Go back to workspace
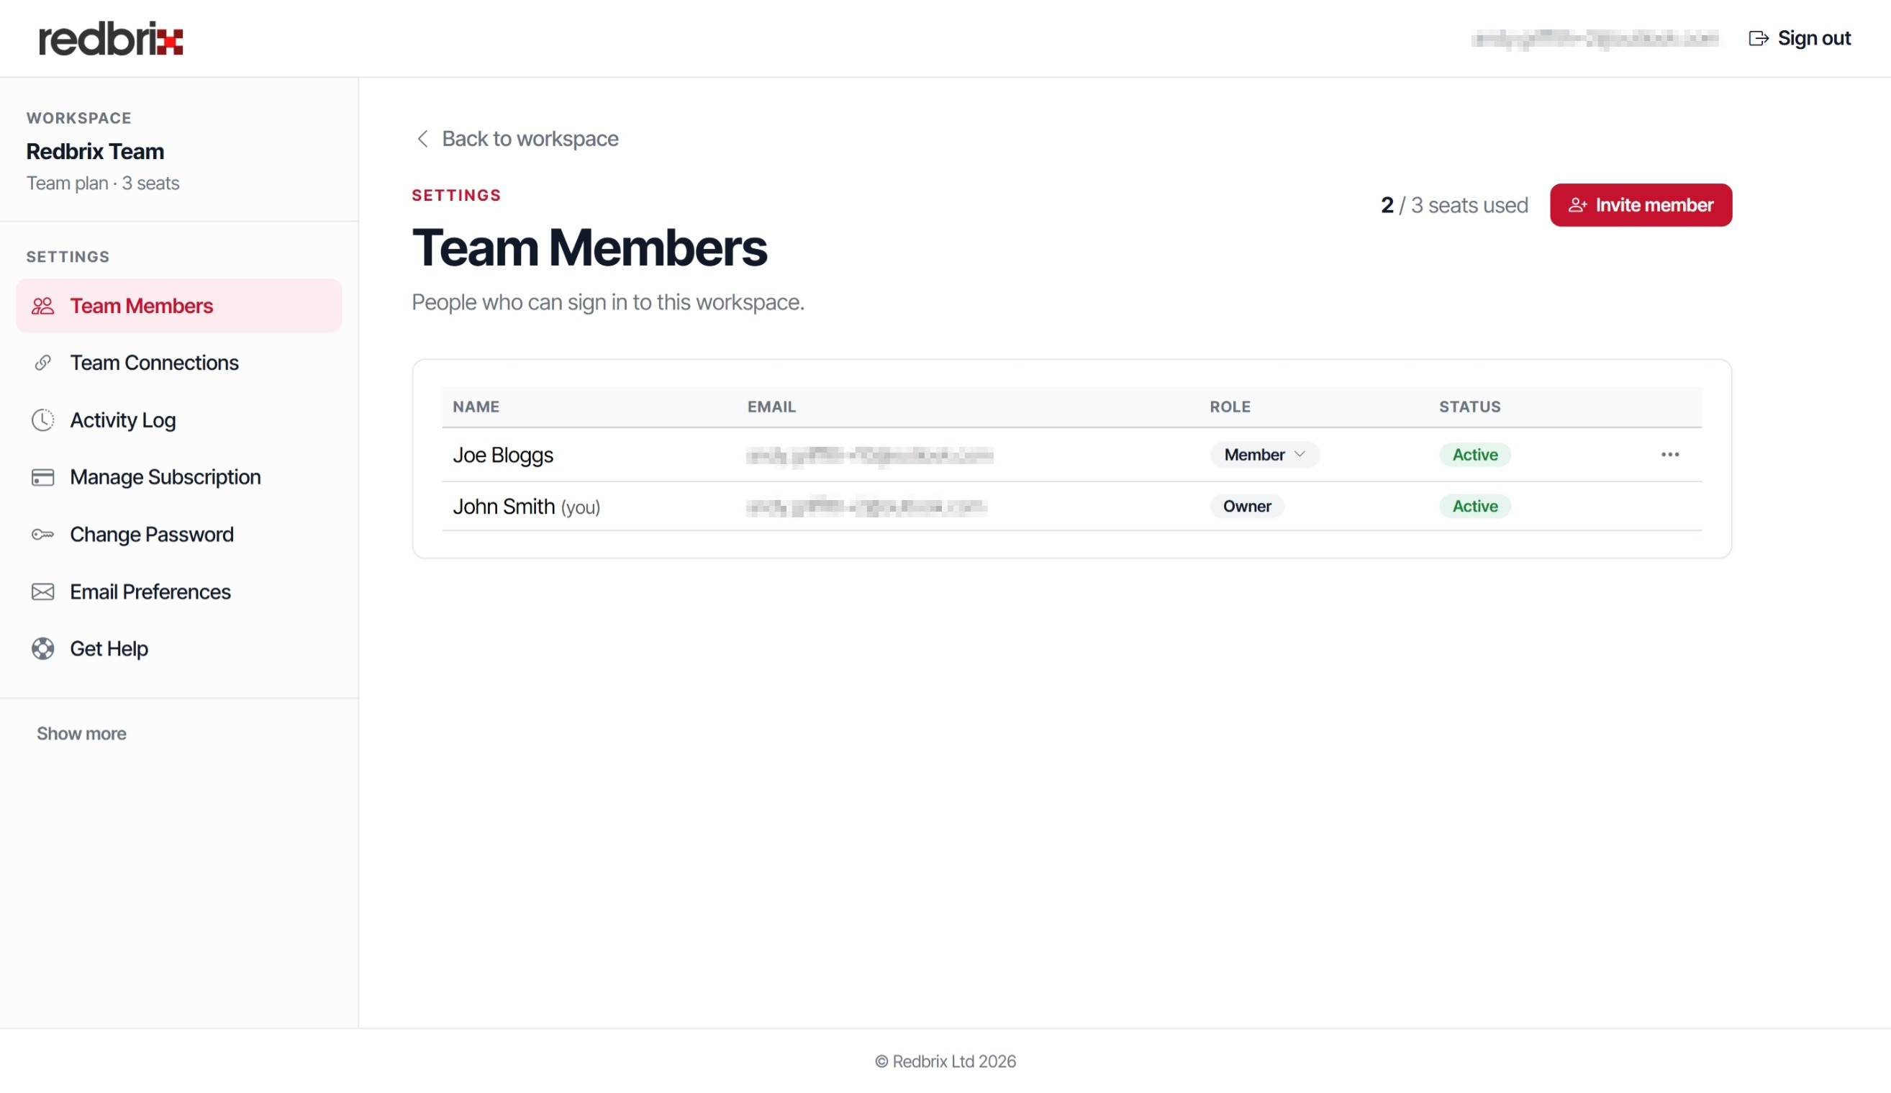 517,139
